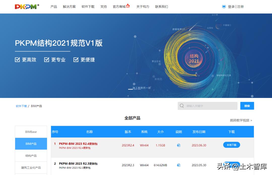The width and height of the screenshot is (272, 175).
Task: Click the 更专业 checkmark icon
Action: point(47,60)
